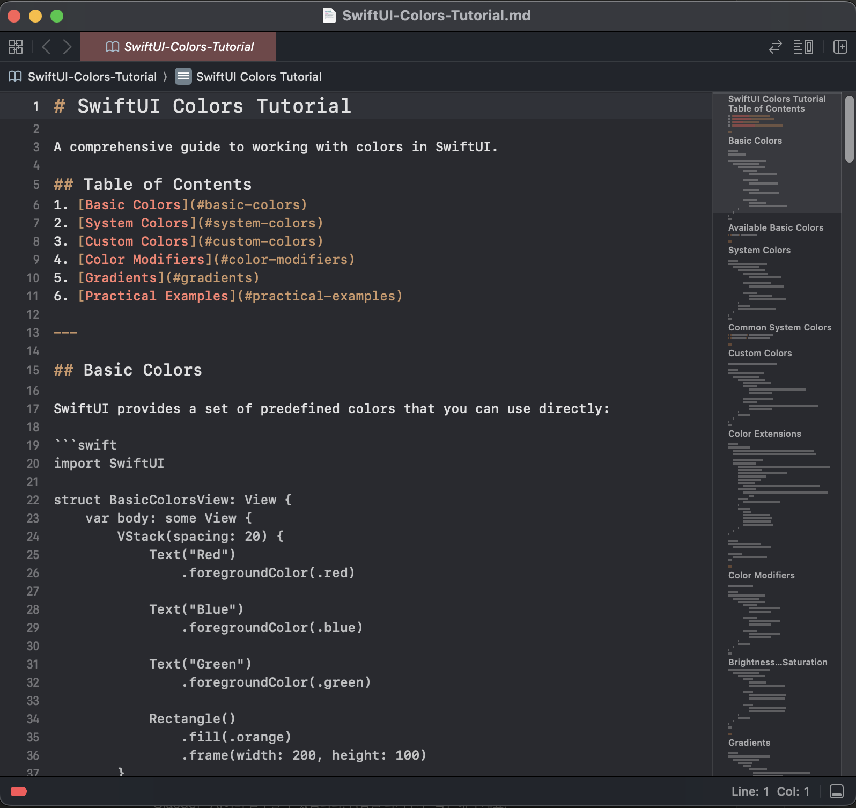The width and height of the screenshot is (856, 808).
Task: Click the 'Rectangle()' code line
Action: pos(193,719)
